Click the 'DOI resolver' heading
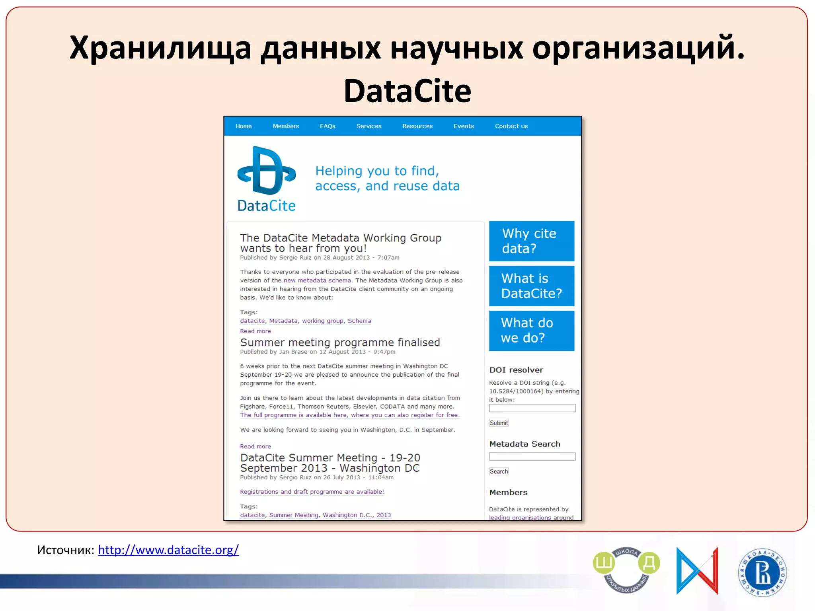815x611 pixels. (x=516, y=370)
